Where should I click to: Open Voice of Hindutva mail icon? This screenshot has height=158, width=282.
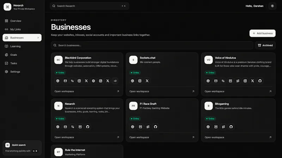(216, 81)
